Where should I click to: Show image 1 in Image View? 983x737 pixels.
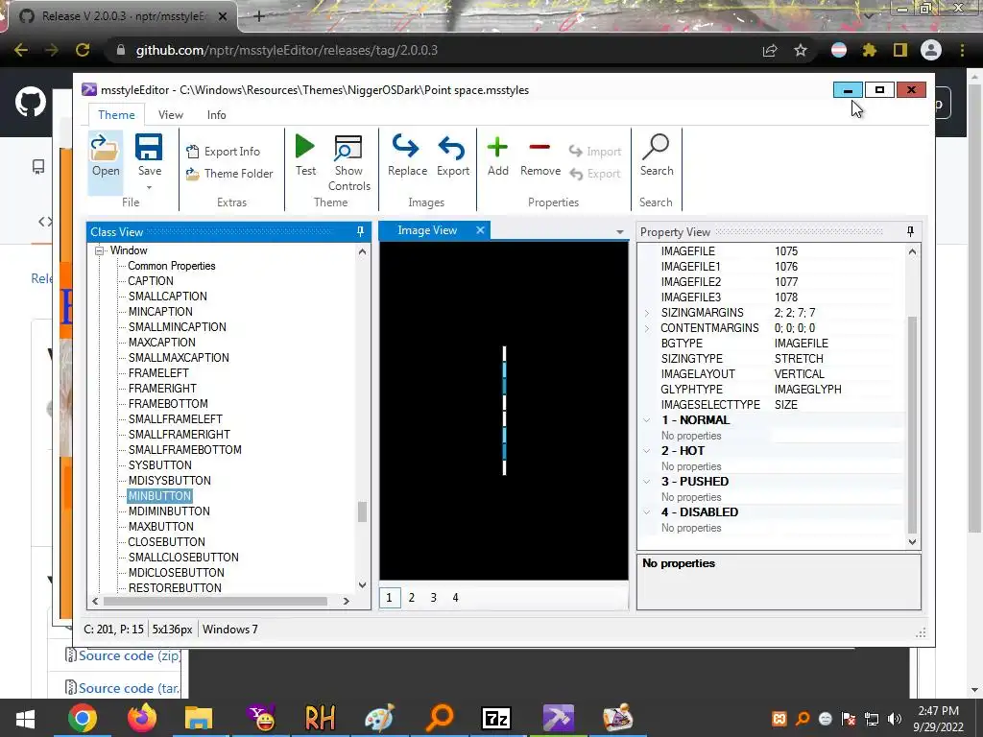coord(390,598)
